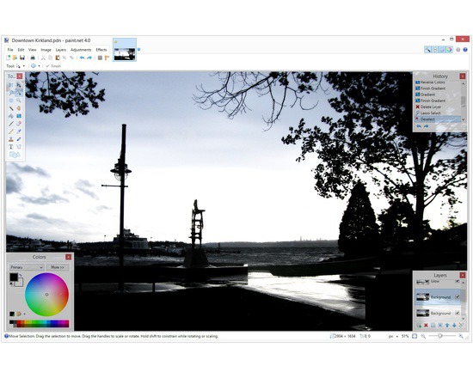The image size is (473, 378).
Task: Open the Tool chooser dropdown arrow
Action: 24,65
